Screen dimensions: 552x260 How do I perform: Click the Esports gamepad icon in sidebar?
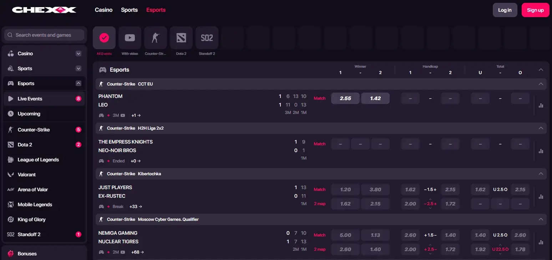click(x=11, y=83)
